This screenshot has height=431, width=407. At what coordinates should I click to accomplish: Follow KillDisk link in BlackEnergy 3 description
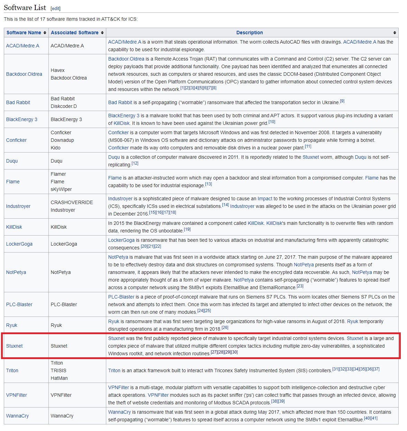pos(122,123)
